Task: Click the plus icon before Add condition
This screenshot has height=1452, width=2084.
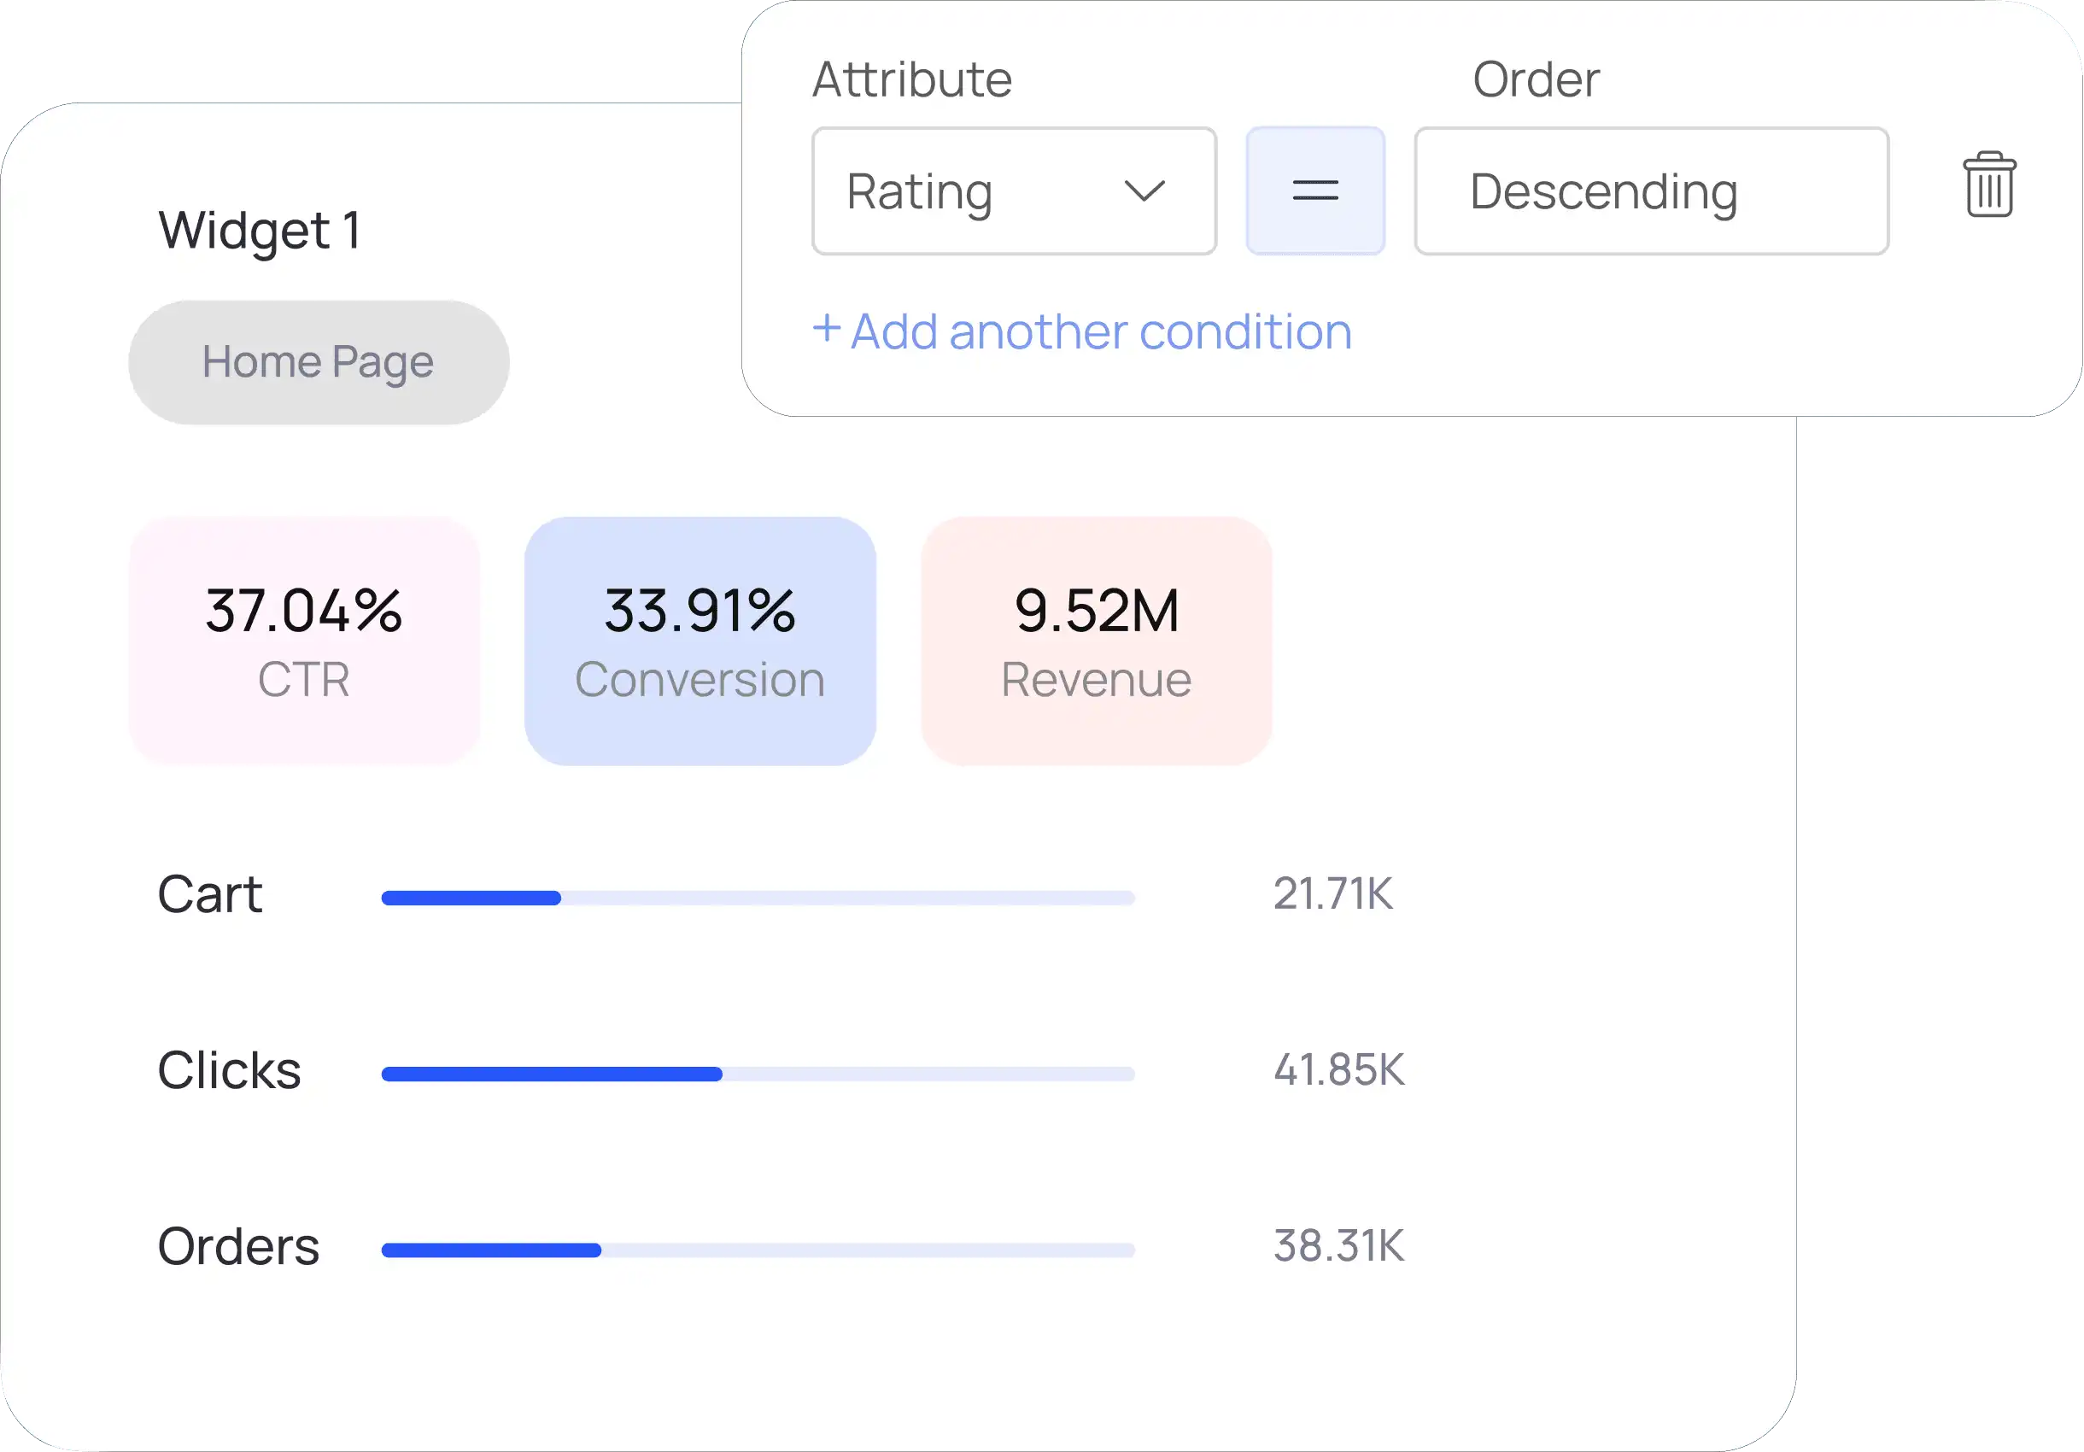Action: [826, 328]
